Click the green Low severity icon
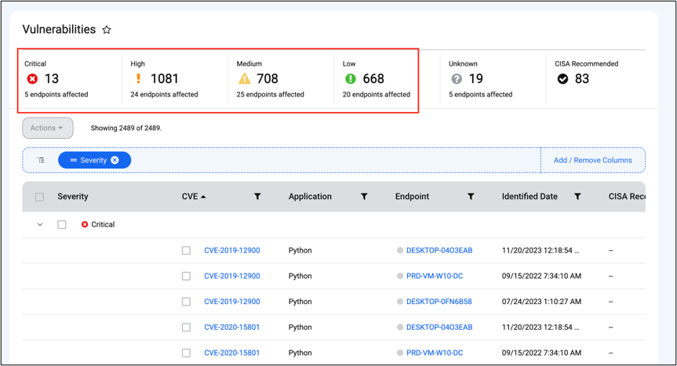 350,78
